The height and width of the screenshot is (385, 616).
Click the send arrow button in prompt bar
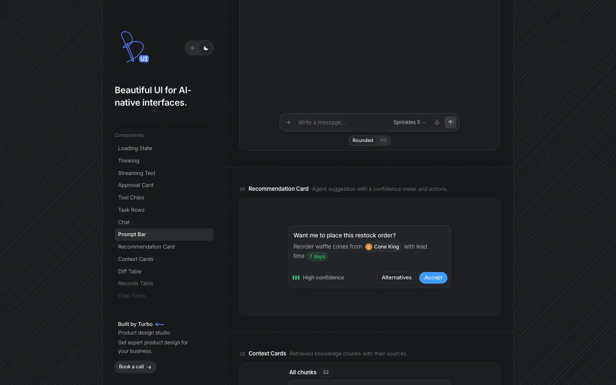[x=450, y=122]
